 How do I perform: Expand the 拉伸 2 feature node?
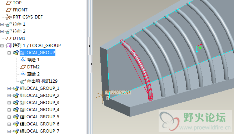coord(2,31)
